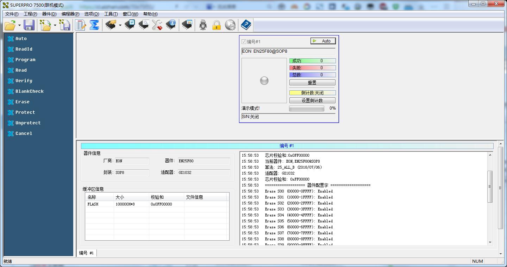Click the 设置倒计数 button
Image resolution: width=507 pixels, height=267 pixels.
tap(312, 100)
